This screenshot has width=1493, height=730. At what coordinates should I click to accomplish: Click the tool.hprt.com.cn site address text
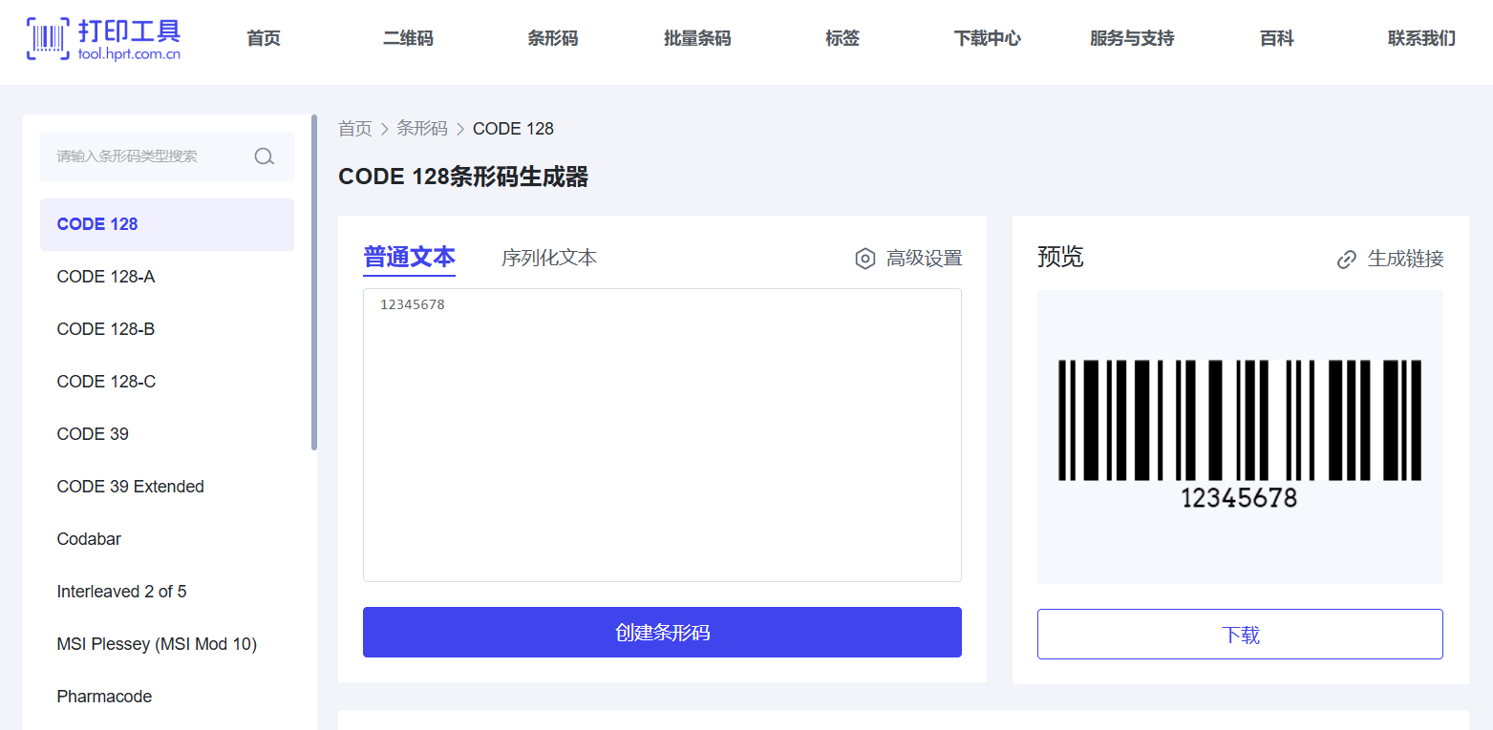point(130,54)
